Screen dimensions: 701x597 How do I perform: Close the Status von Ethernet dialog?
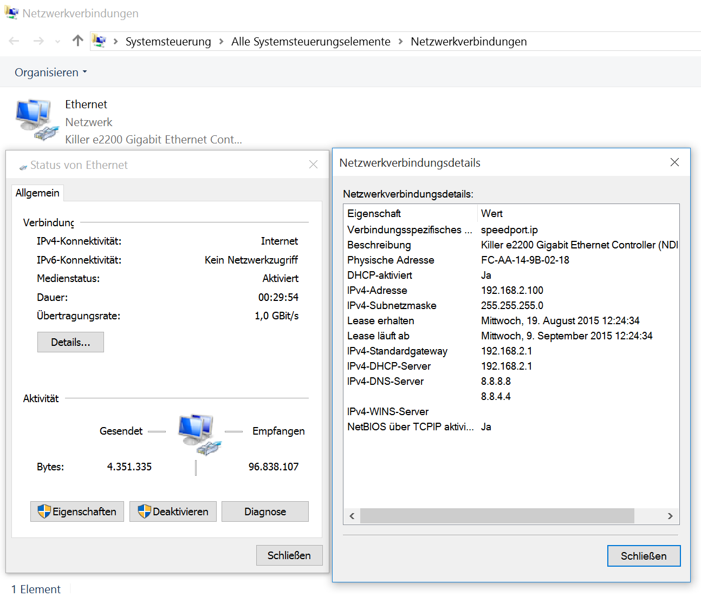[x=313, y=165]
